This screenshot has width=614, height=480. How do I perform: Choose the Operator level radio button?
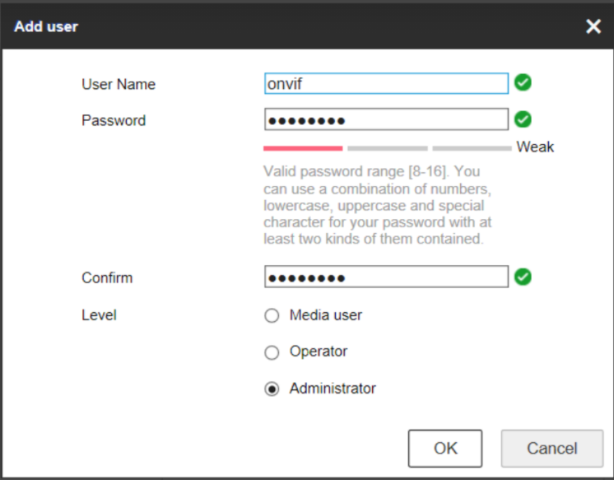coord(272,352)
